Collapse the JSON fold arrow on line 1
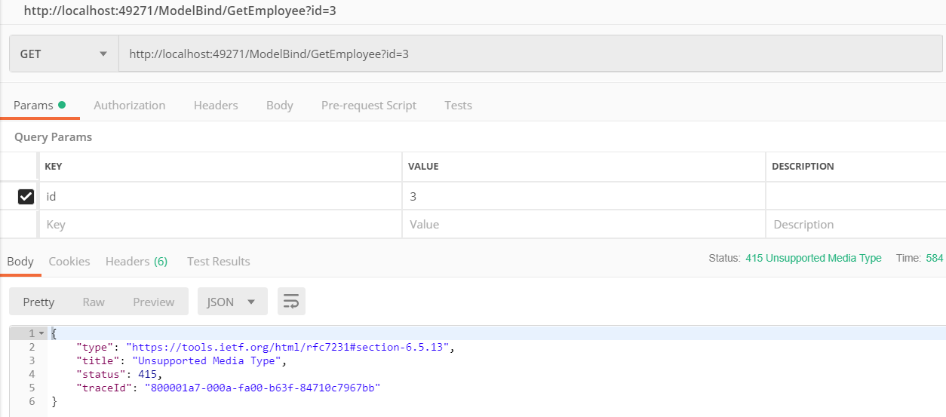This screenshot has height=417, width=946. point(41,333)
